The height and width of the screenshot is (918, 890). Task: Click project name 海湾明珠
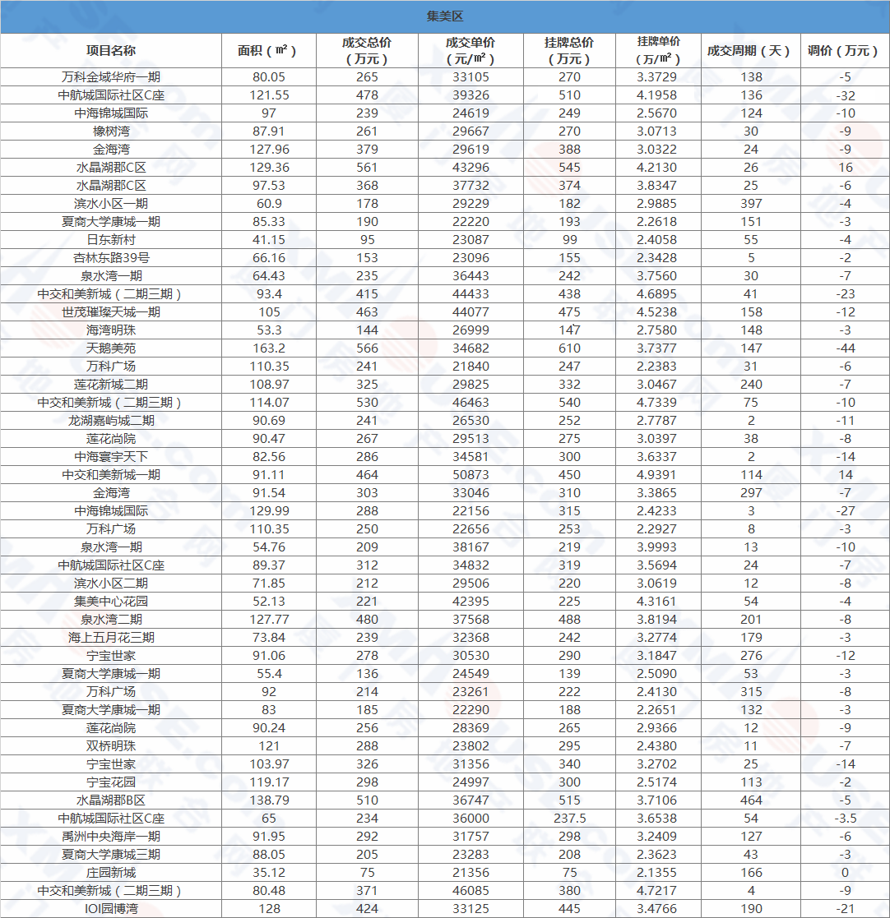pos(111,330)
